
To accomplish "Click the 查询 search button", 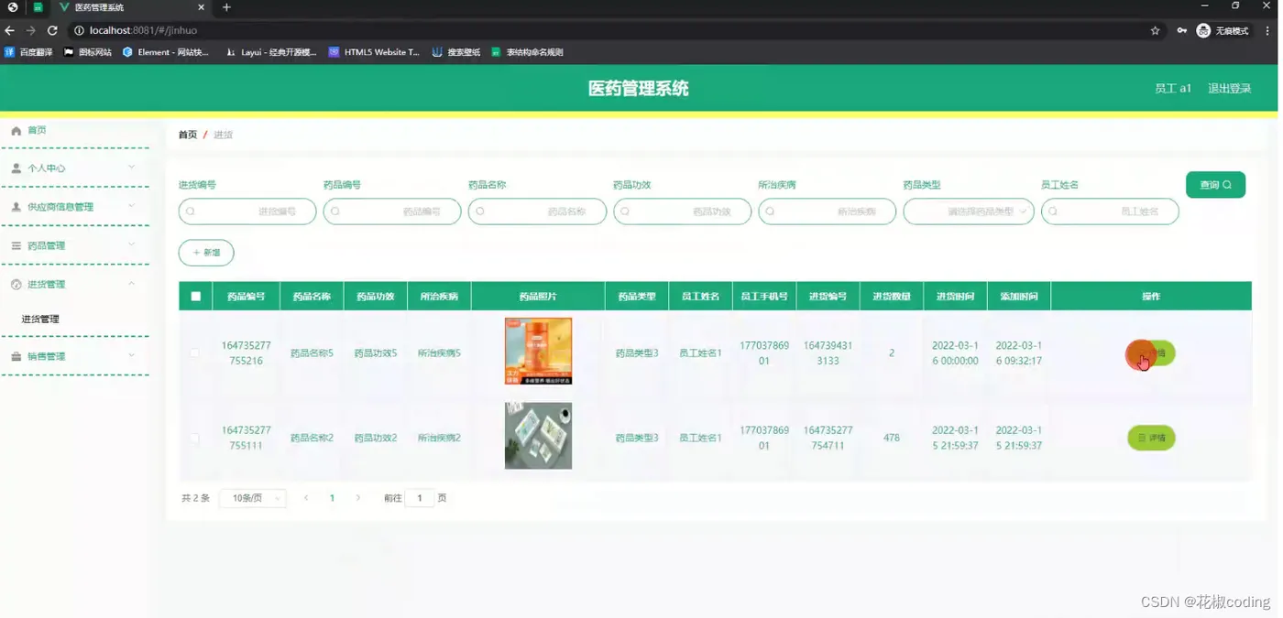I will click(x=1215, y=185).
